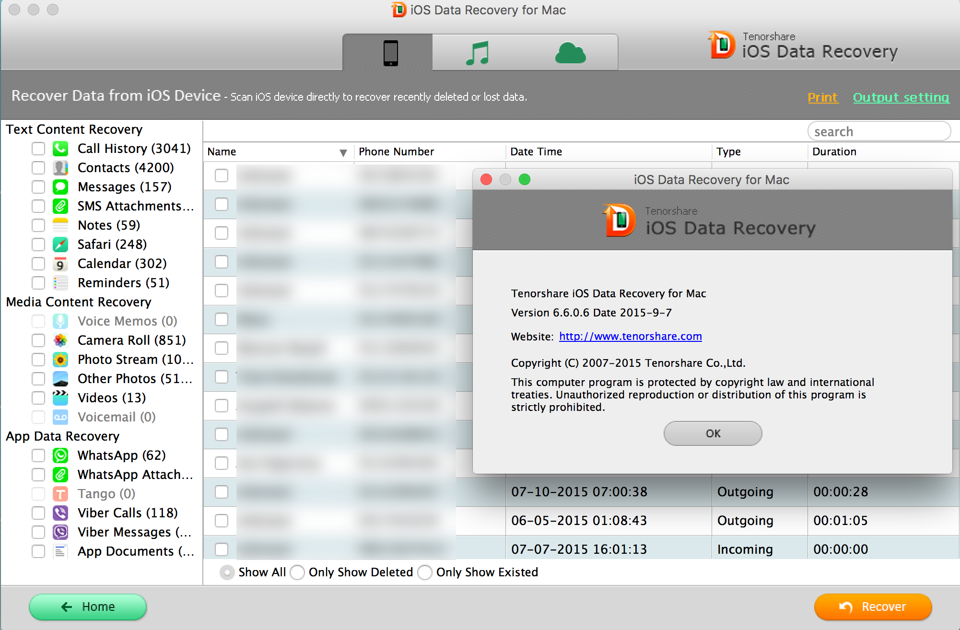The image size is (960, 630).
Task: Click the Type column header
Action: (728, 152)
